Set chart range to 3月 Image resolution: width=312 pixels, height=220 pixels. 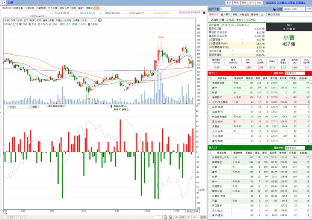tap(176, 217)
